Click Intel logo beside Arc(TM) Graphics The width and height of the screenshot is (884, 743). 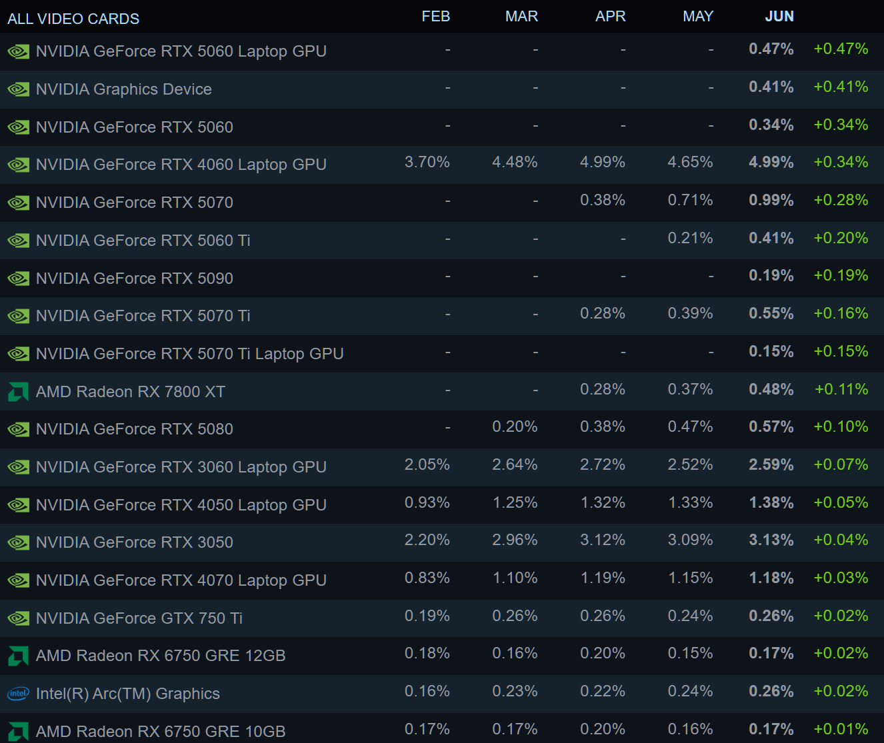point(18,694)
